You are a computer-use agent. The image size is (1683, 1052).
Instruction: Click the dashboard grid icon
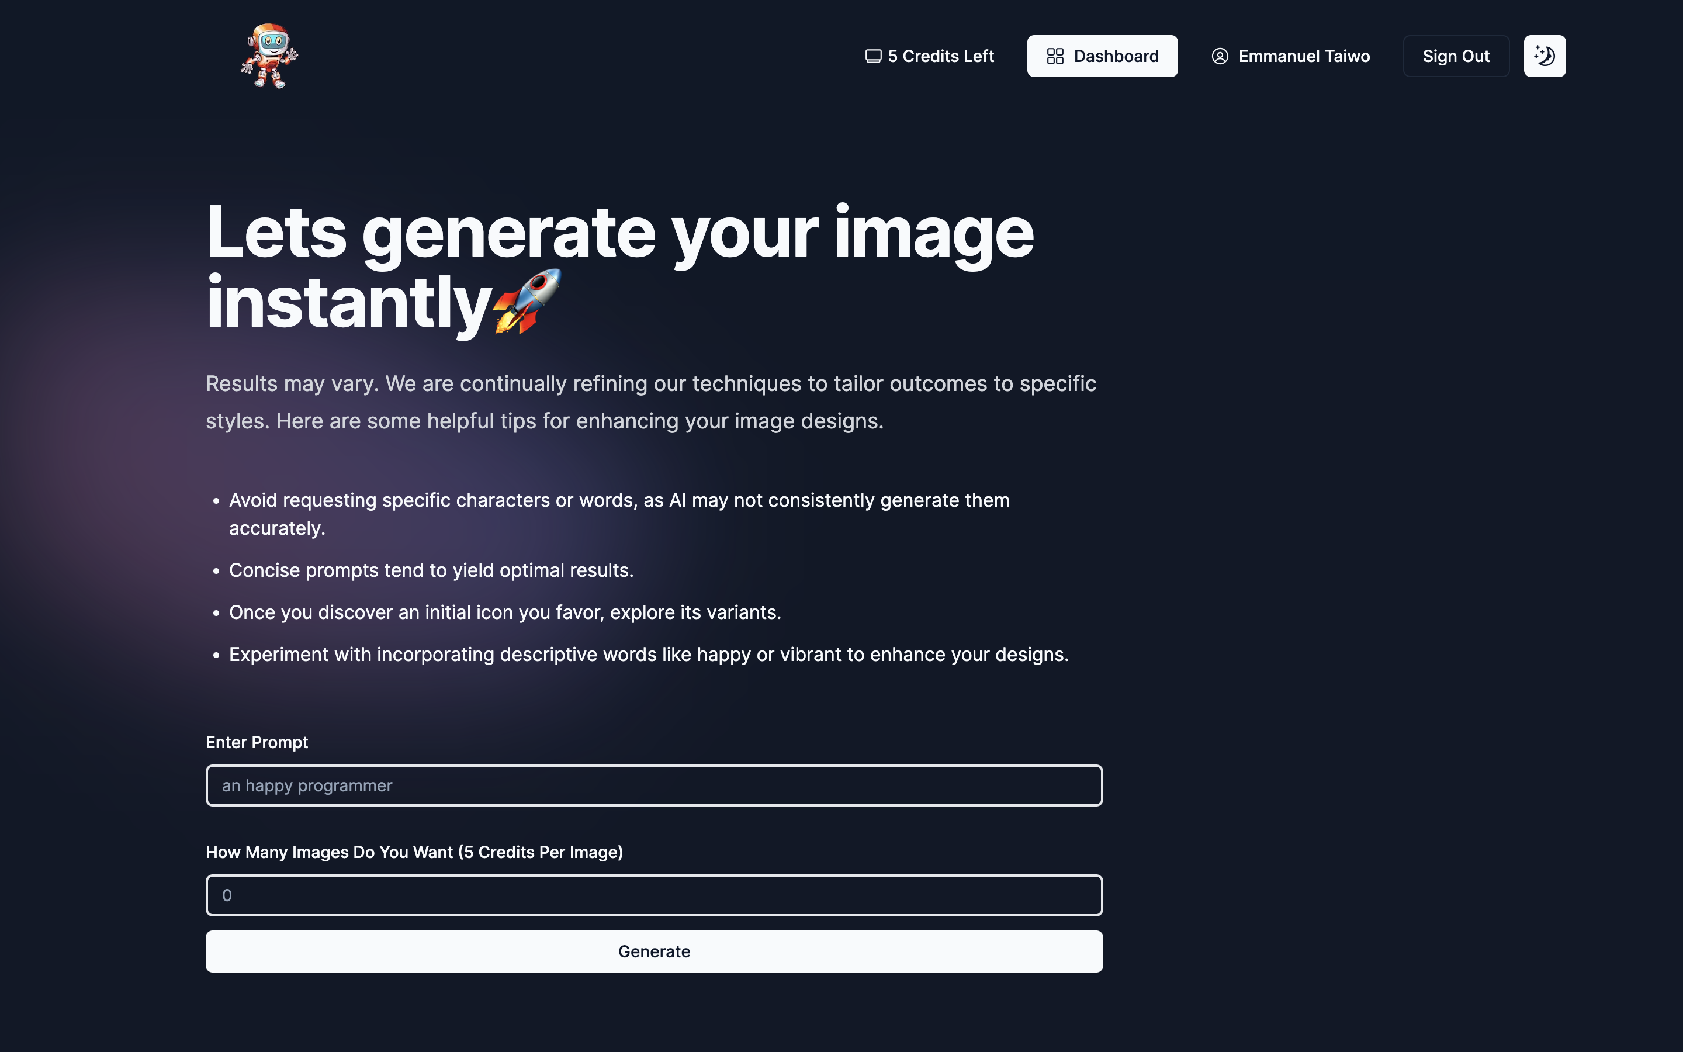click(x=1054, y=56)
